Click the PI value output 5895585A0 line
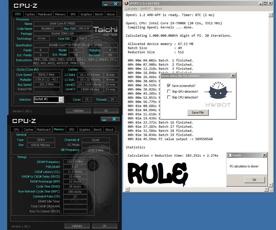This screenshot has width=276, height=230. point(170,139)
